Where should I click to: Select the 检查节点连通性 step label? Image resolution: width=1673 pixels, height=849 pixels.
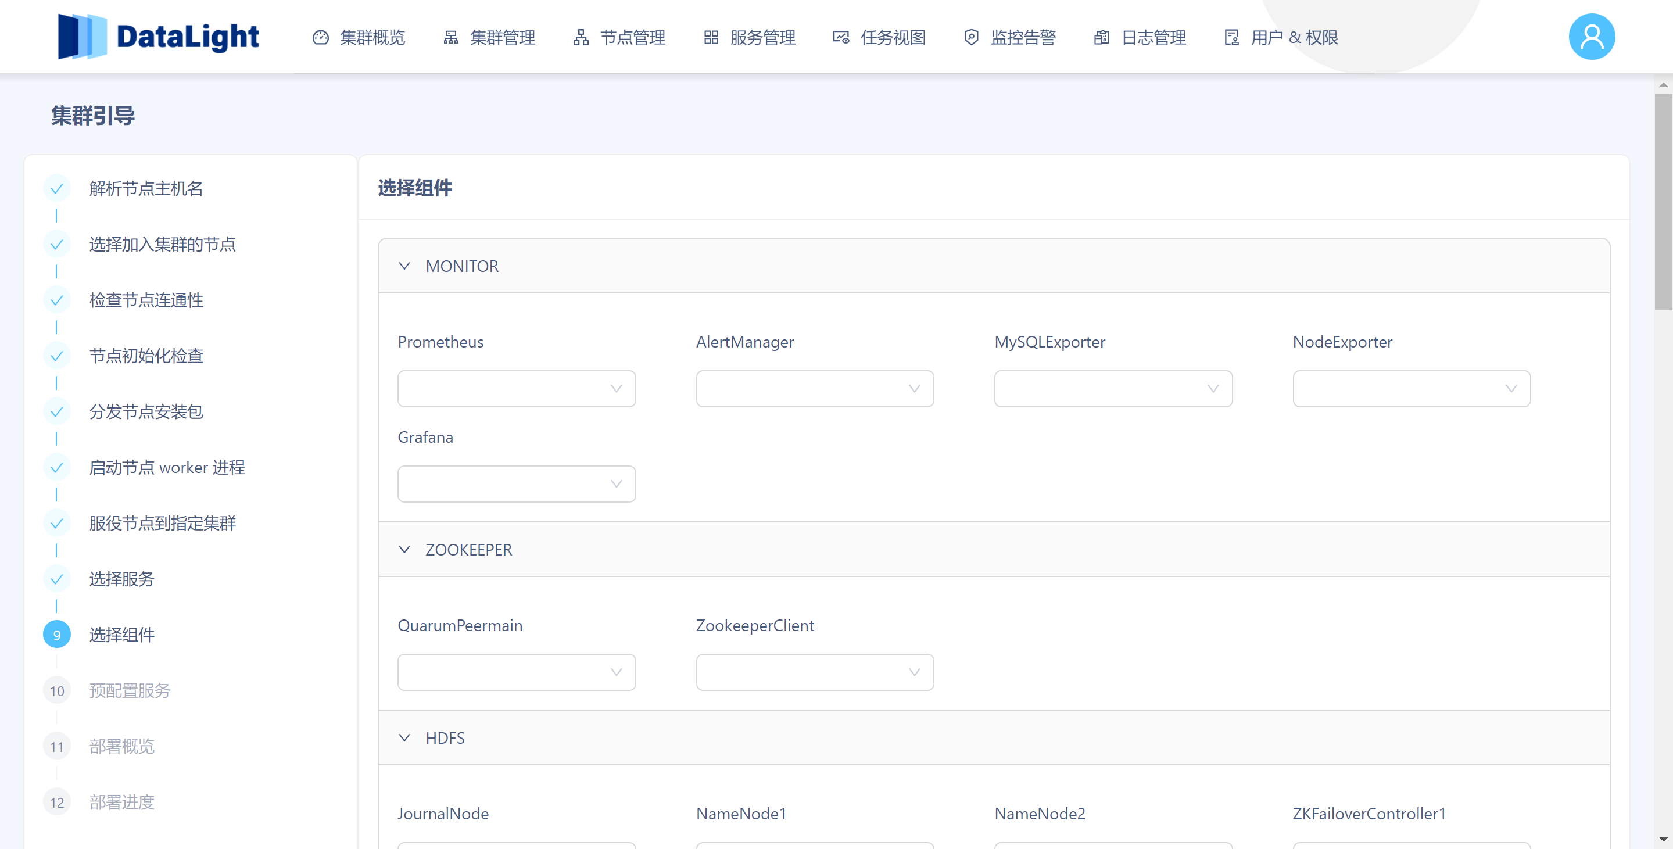pyautogui.click(x=146, y=300)
